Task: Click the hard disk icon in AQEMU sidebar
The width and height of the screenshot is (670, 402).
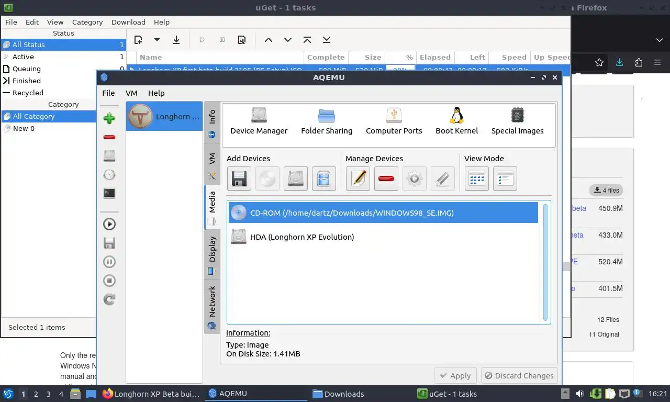Action: tap(109, 156)
